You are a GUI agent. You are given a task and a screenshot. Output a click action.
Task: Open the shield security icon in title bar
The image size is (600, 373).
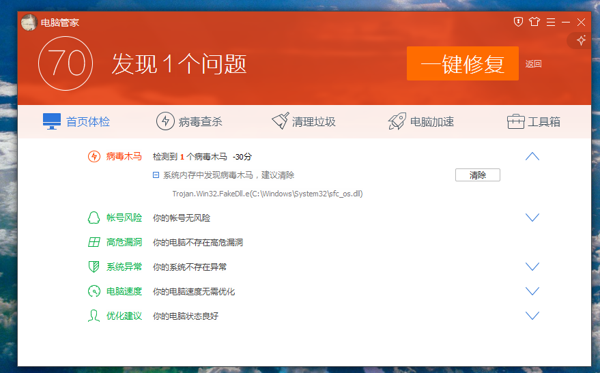tap(518, 22)
